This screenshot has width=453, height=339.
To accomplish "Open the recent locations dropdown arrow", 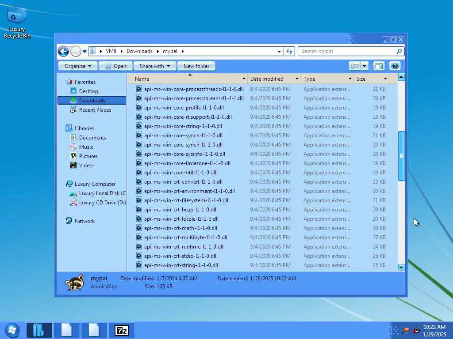I will click(x=84, y=51).
